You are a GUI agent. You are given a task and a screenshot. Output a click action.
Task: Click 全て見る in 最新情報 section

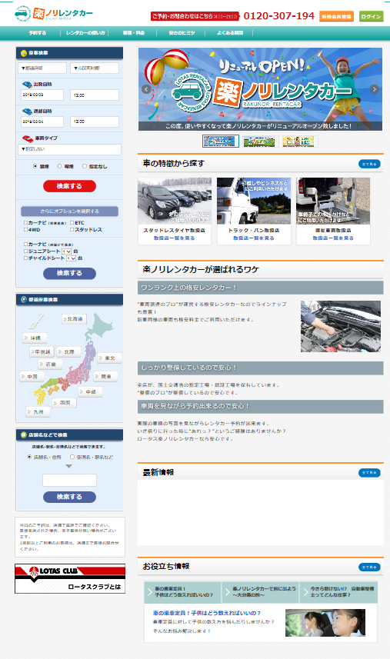[x=369, y=473]
